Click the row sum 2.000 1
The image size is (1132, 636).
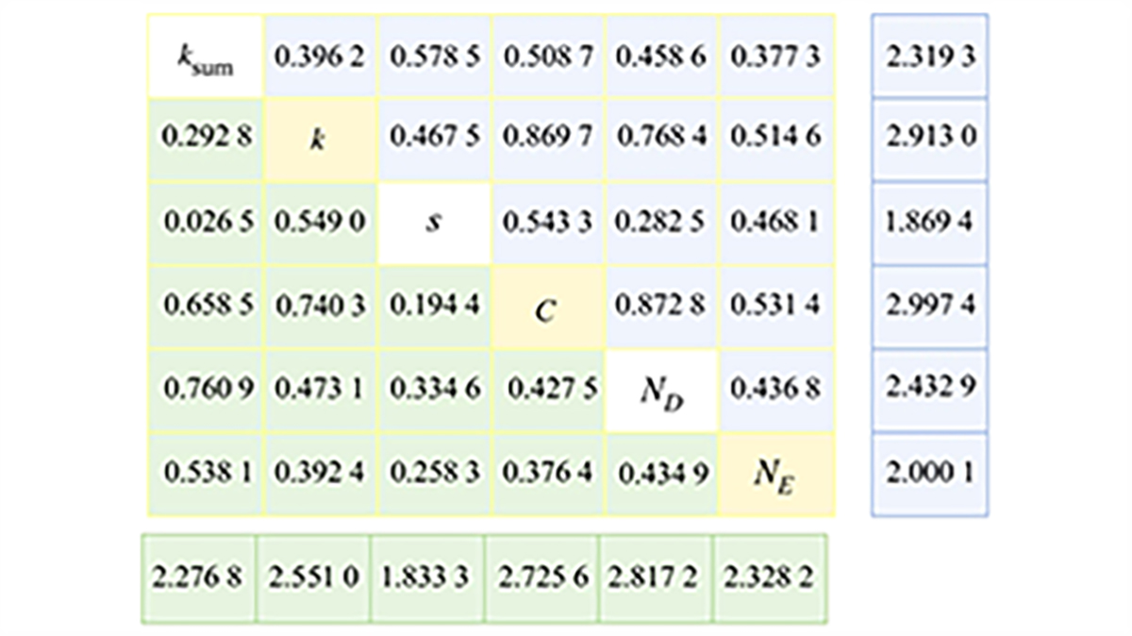coord(930,472)
